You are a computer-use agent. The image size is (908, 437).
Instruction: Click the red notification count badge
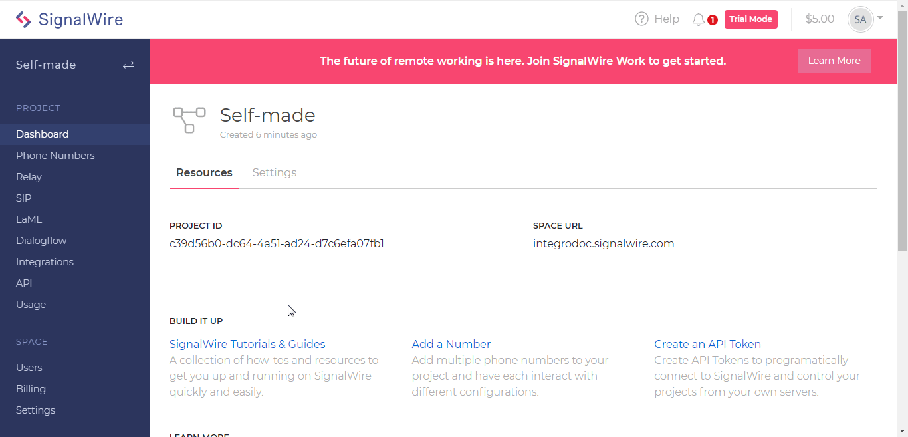(713, 20)
